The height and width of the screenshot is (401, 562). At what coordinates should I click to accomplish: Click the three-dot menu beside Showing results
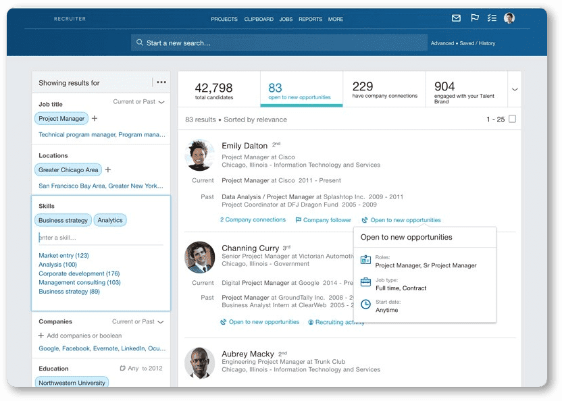161,83
